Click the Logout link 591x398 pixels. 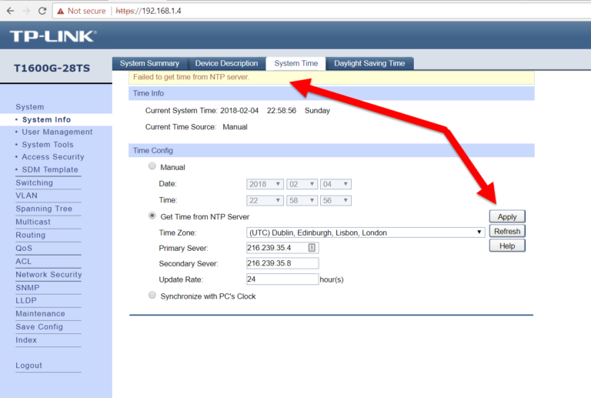28,366
